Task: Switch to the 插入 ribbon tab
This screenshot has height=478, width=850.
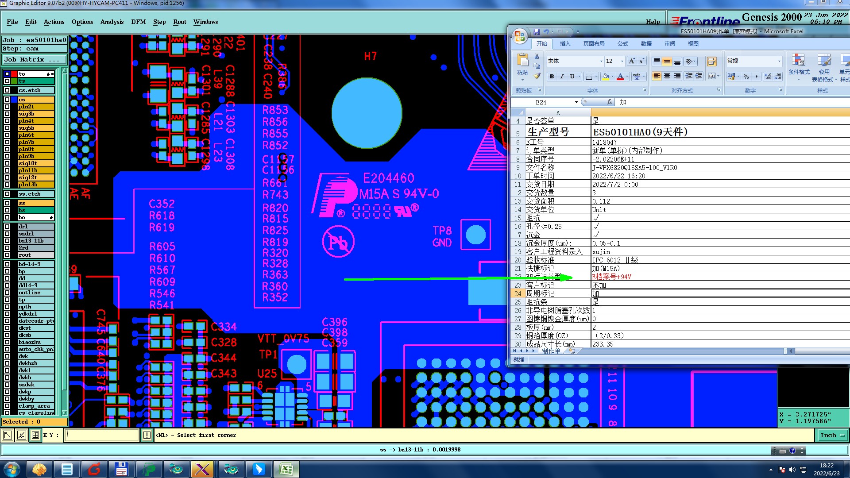Action: [x=565, y=43]
